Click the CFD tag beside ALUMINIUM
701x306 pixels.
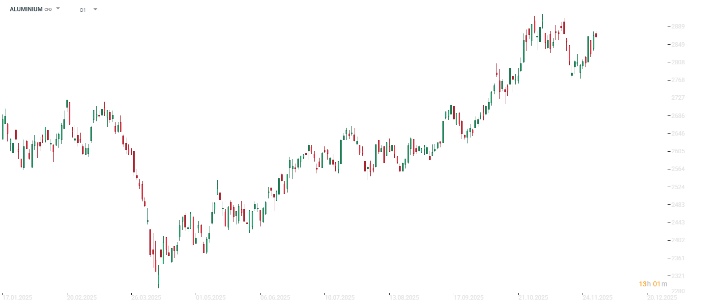48,10
